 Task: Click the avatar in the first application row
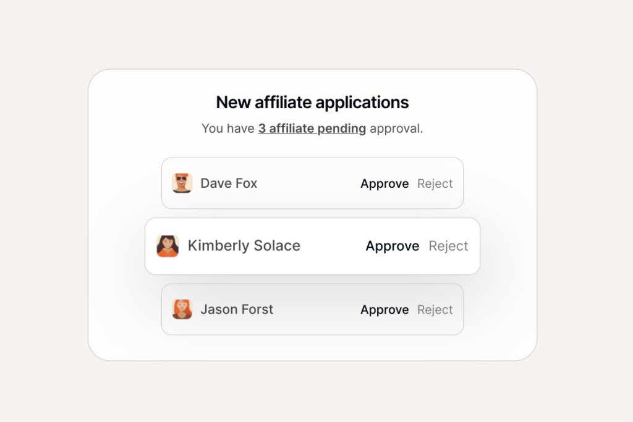(x=182, y=183)
